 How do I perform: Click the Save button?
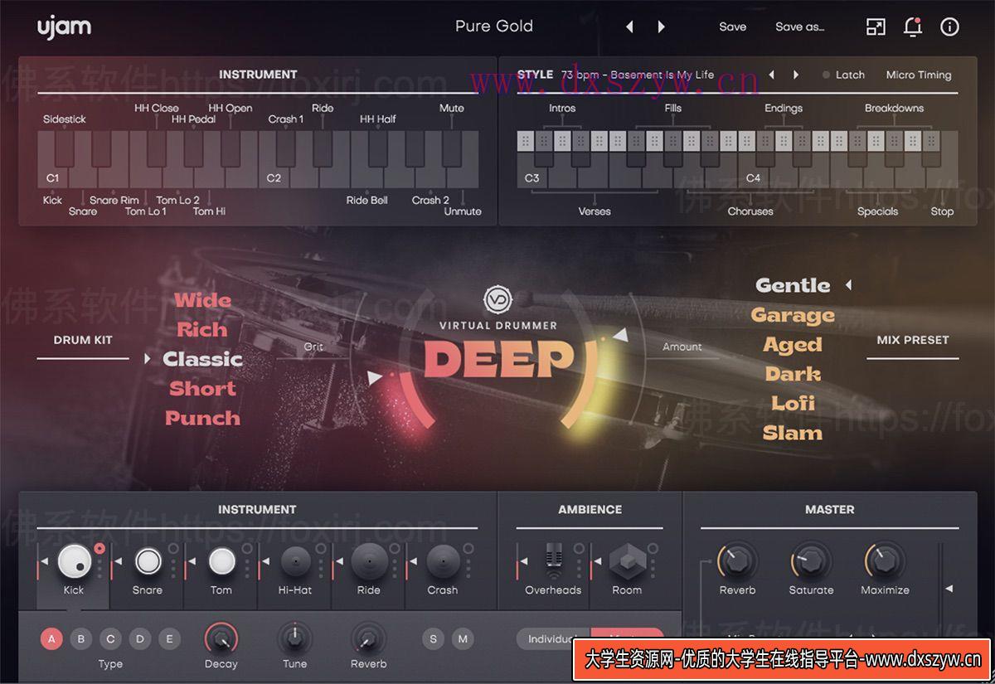732,27
